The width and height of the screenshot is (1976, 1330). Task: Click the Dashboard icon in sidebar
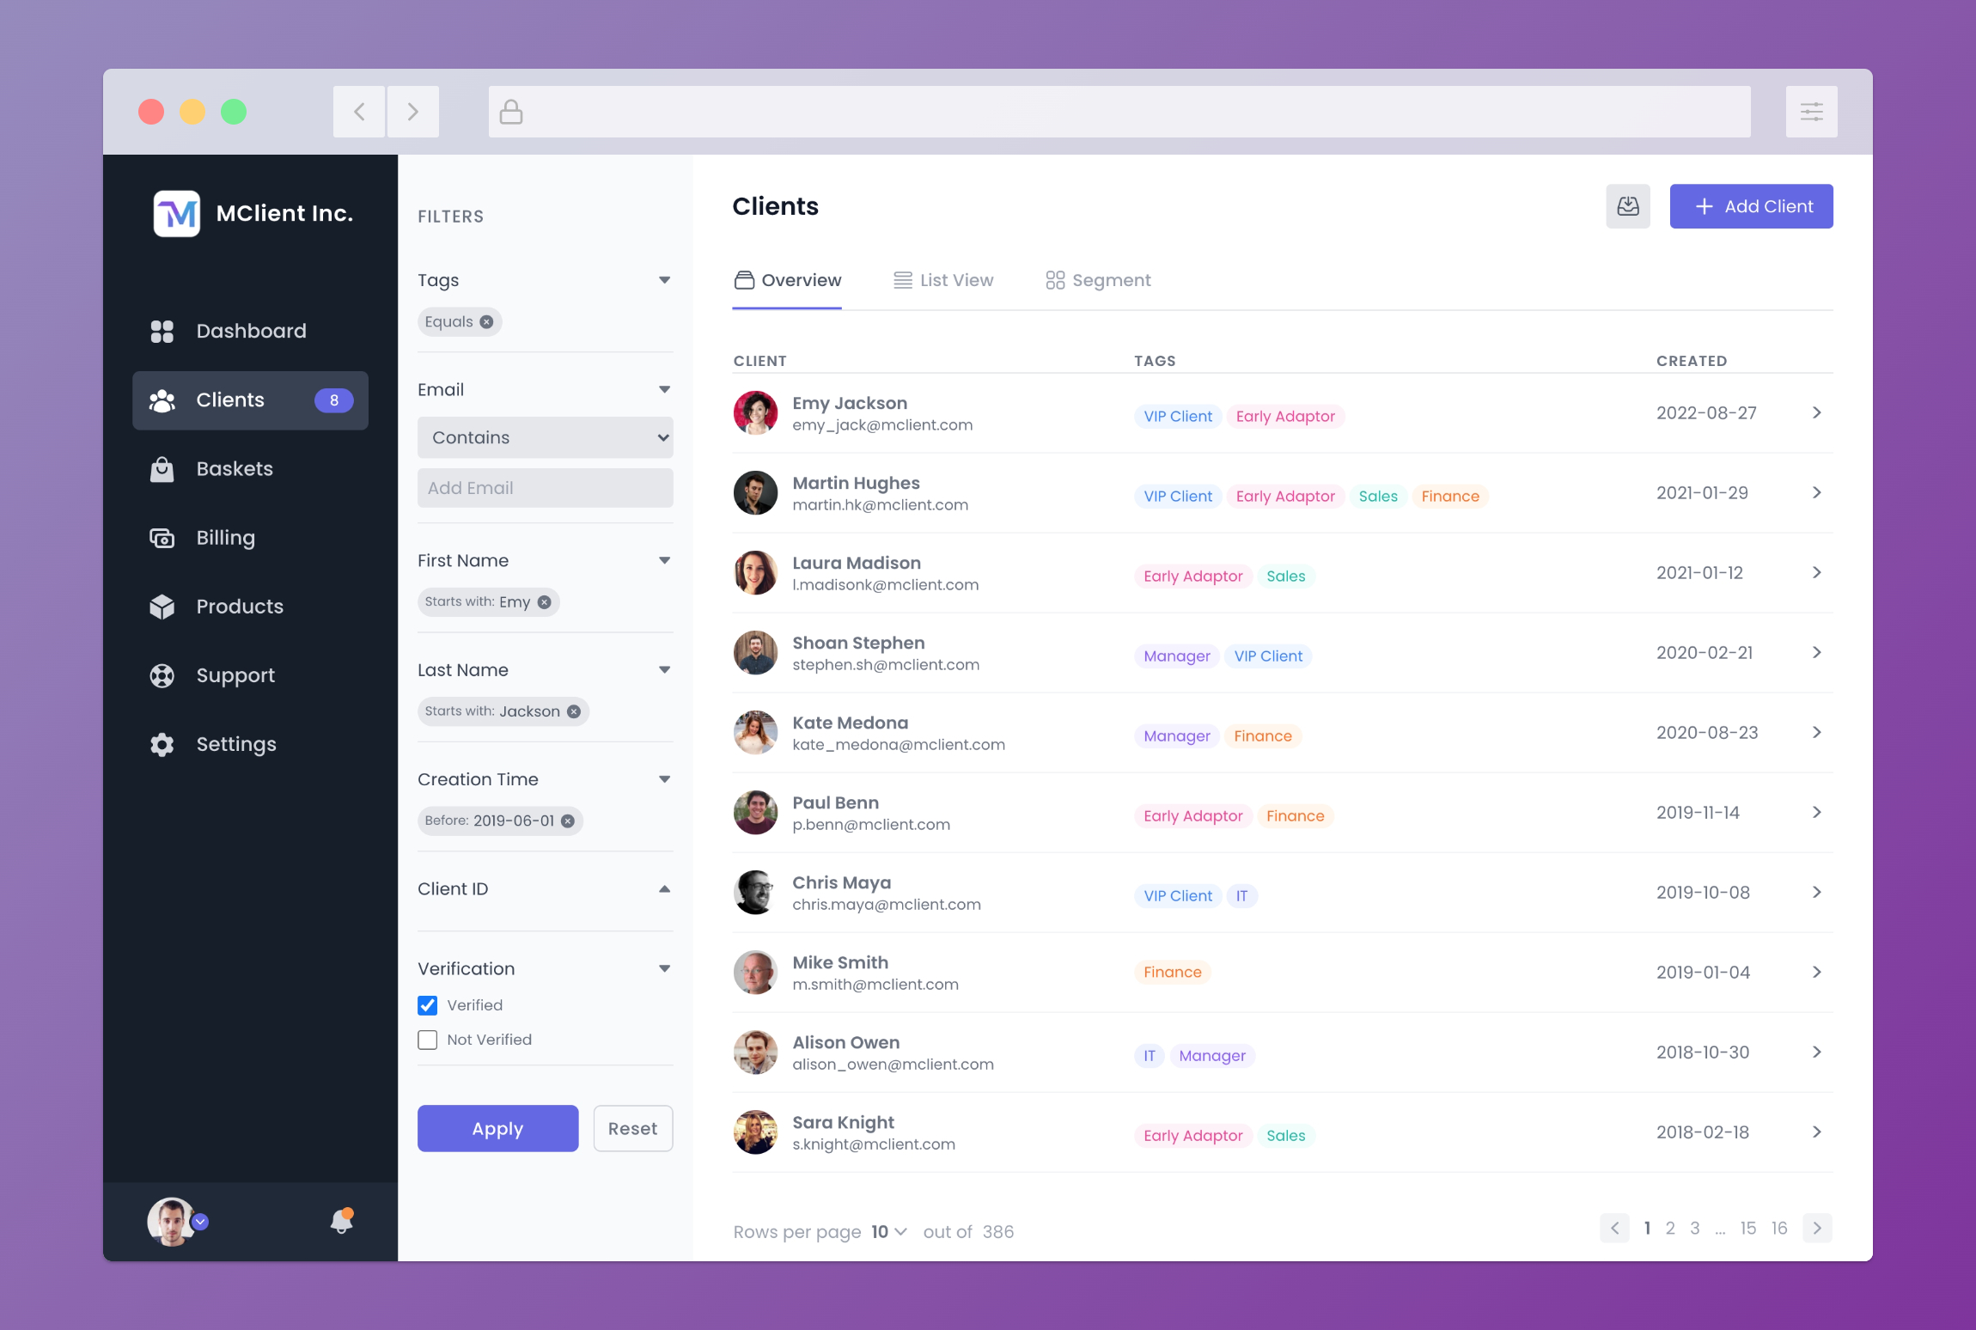[x=162, y=330]
